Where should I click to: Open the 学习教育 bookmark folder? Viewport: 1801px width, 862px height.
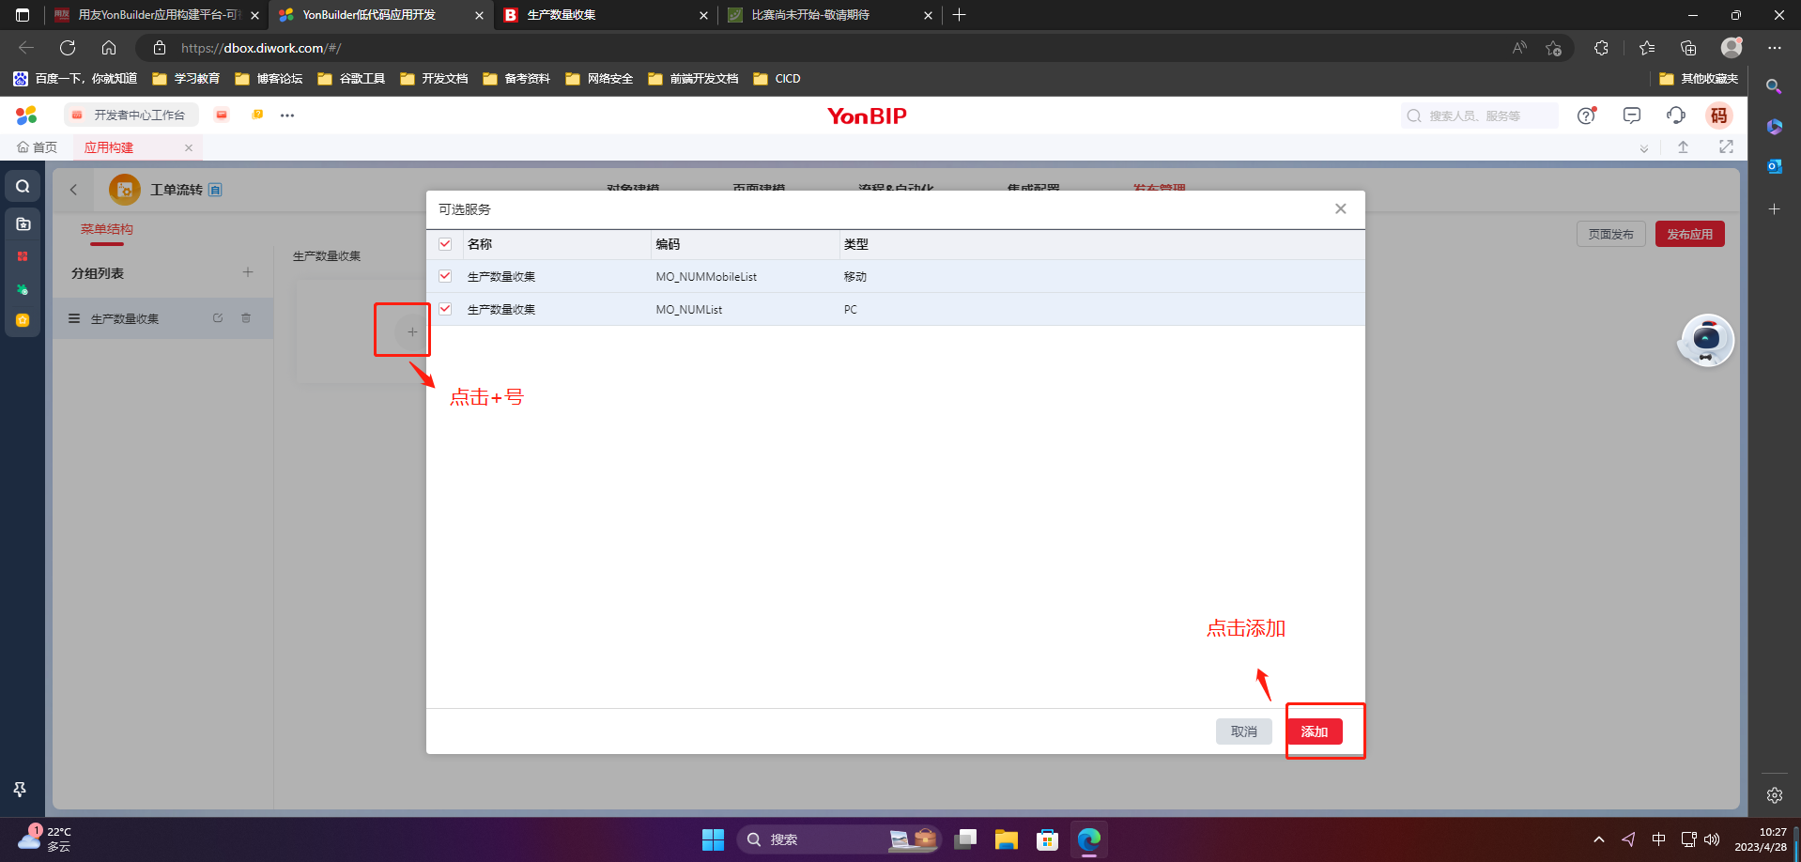pyautogui.click(x=186, y=79)
